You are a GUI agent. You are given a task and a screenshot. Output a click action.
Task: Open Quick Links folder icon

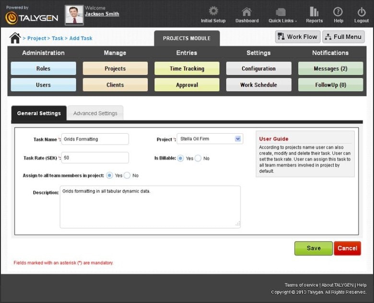[x=280, y=12]
